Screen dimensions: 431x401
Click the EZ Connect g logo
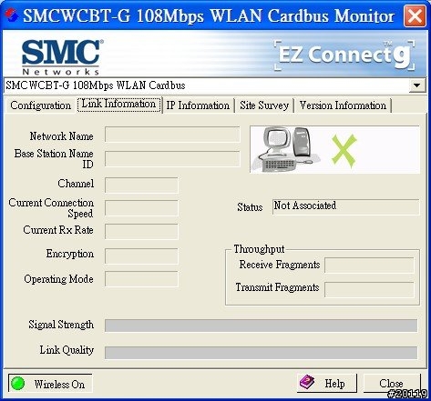(x=344, y=55)
